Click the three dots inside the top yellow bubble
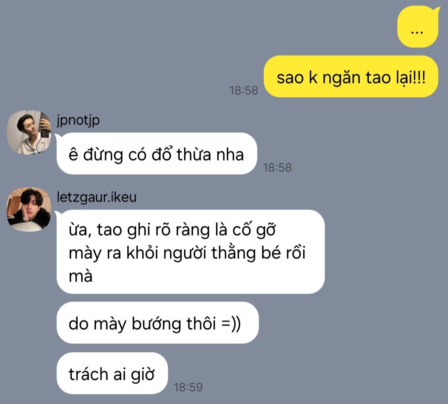The height and width of the screenshot is (404, 448). [417, 32]
